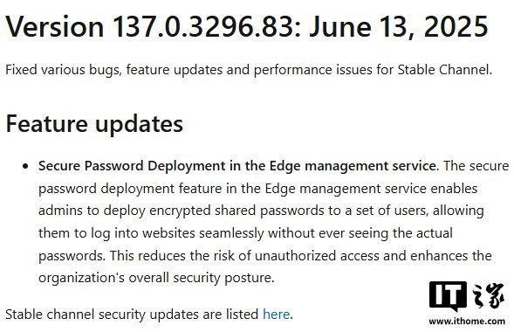Click the bullet point marker before Secure Password

[x=25, y=166]
